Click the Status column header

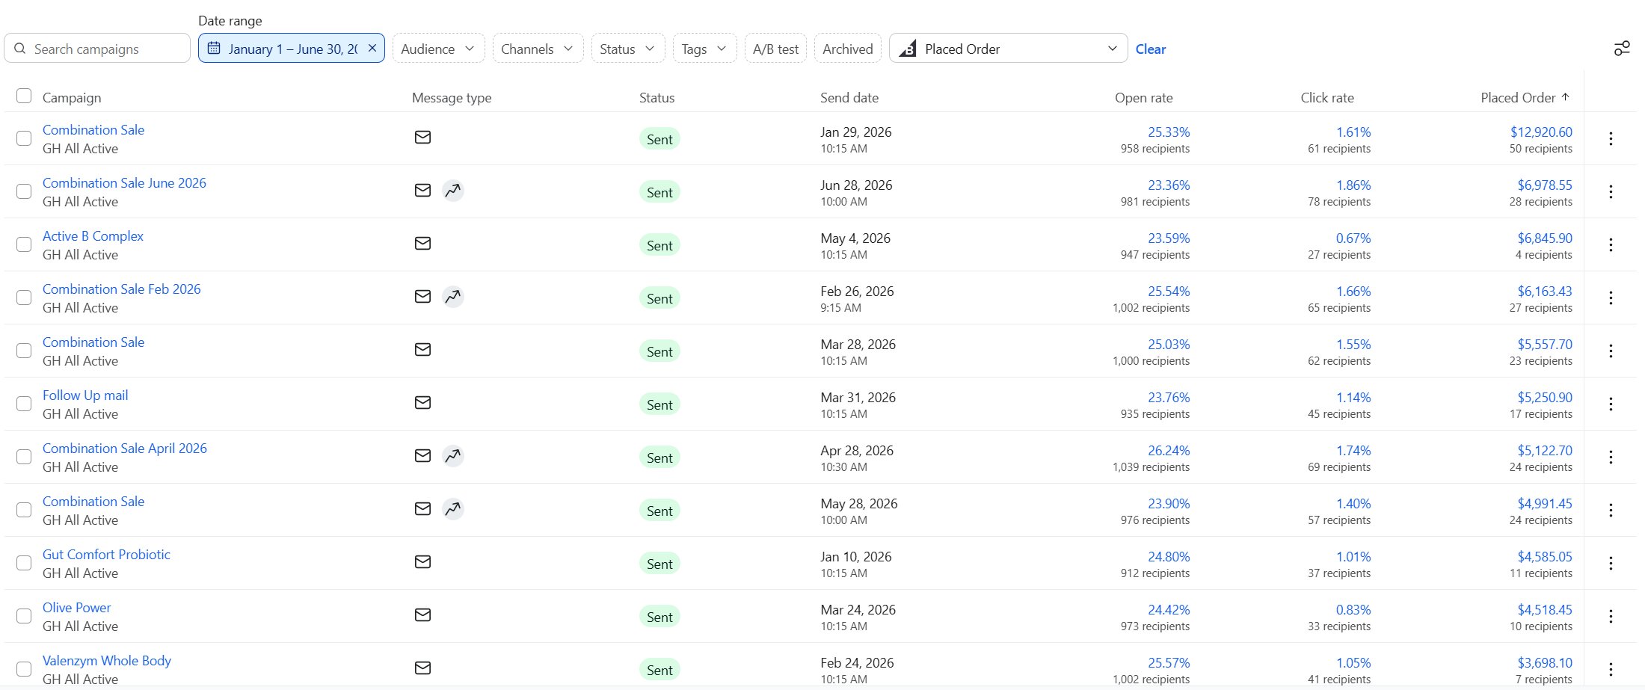(x=657, y=98)
